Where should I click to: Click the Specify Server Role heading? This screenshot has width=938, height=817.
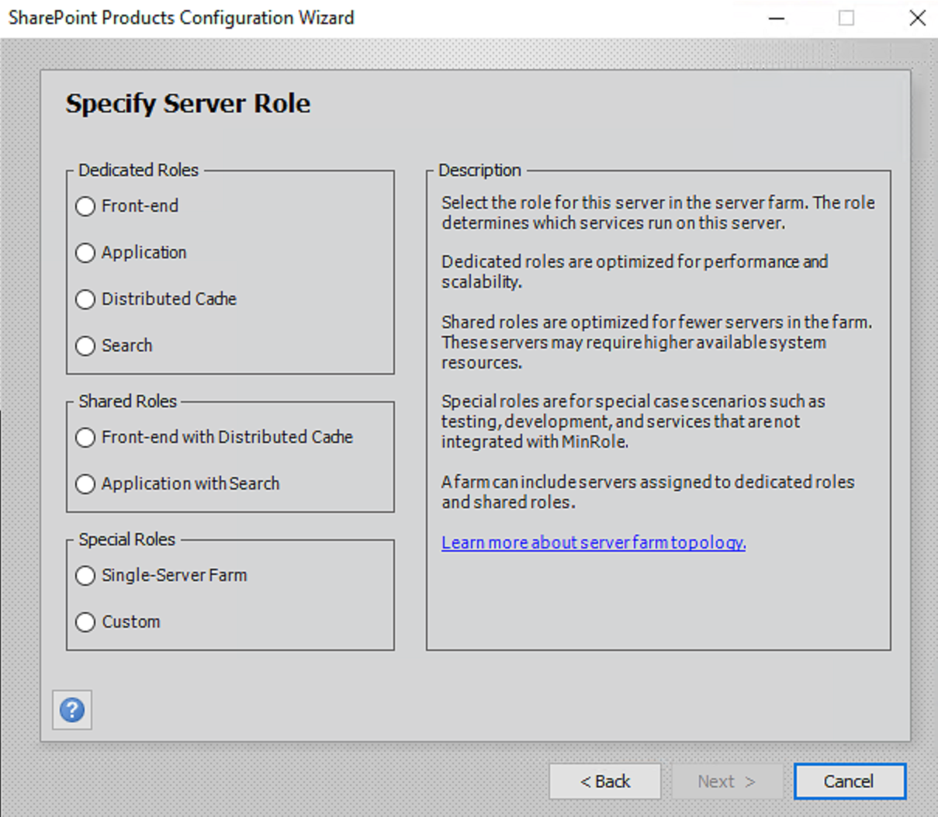(188, 104)
